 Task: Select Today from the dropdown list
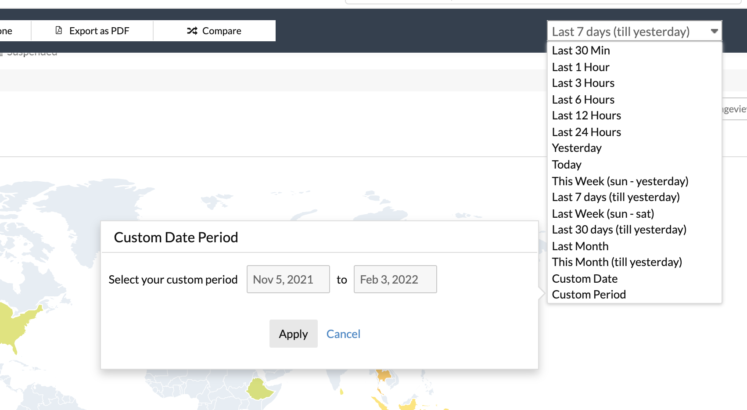pyautogui.click(x=566, y=165)
